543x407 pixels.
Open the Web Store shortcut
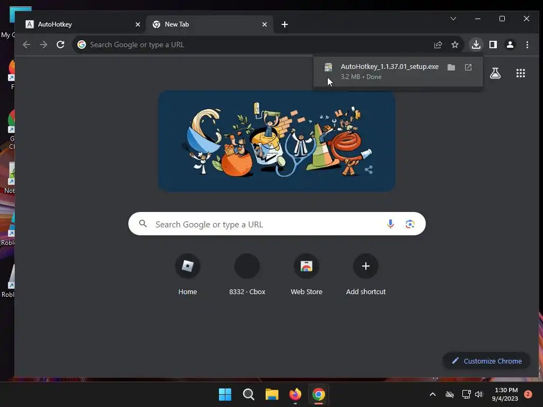pos(306,275)
